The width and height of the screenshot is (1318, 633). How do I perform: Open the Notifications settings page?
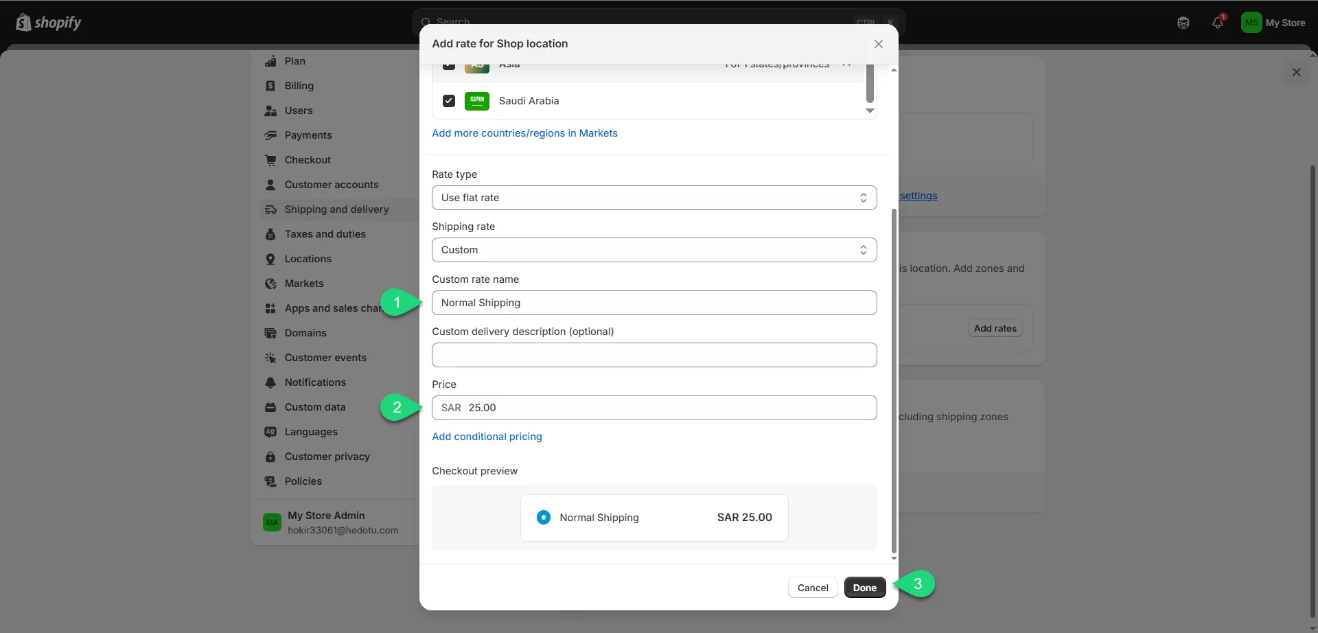pos(315,382)
